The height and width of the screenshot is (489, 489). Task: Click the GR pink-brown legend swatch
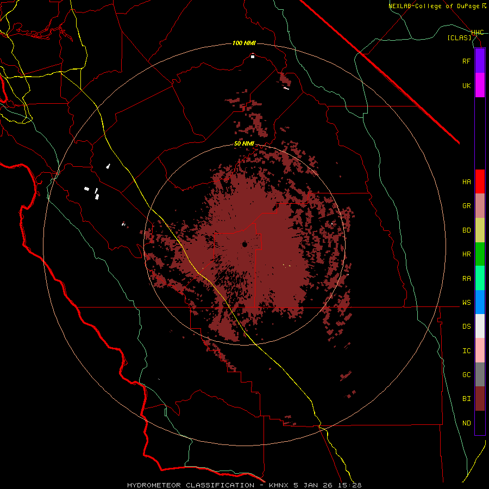click(480, 206)
